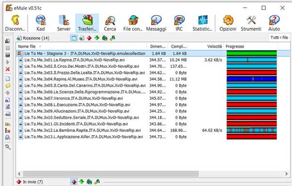Click the red X cancel icon in sidebar

click(8, 69)
